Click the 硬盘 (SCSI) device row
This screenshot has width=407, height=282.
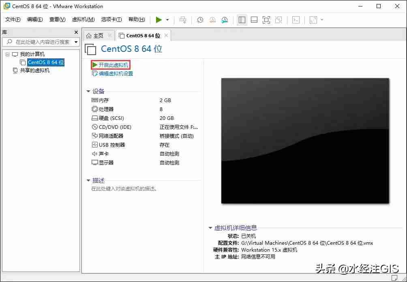(146, 118)
